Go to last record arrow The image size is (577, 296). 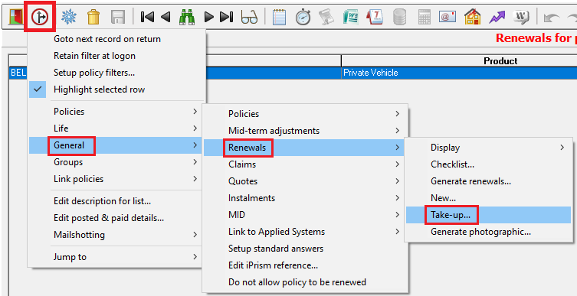(227, 17)
